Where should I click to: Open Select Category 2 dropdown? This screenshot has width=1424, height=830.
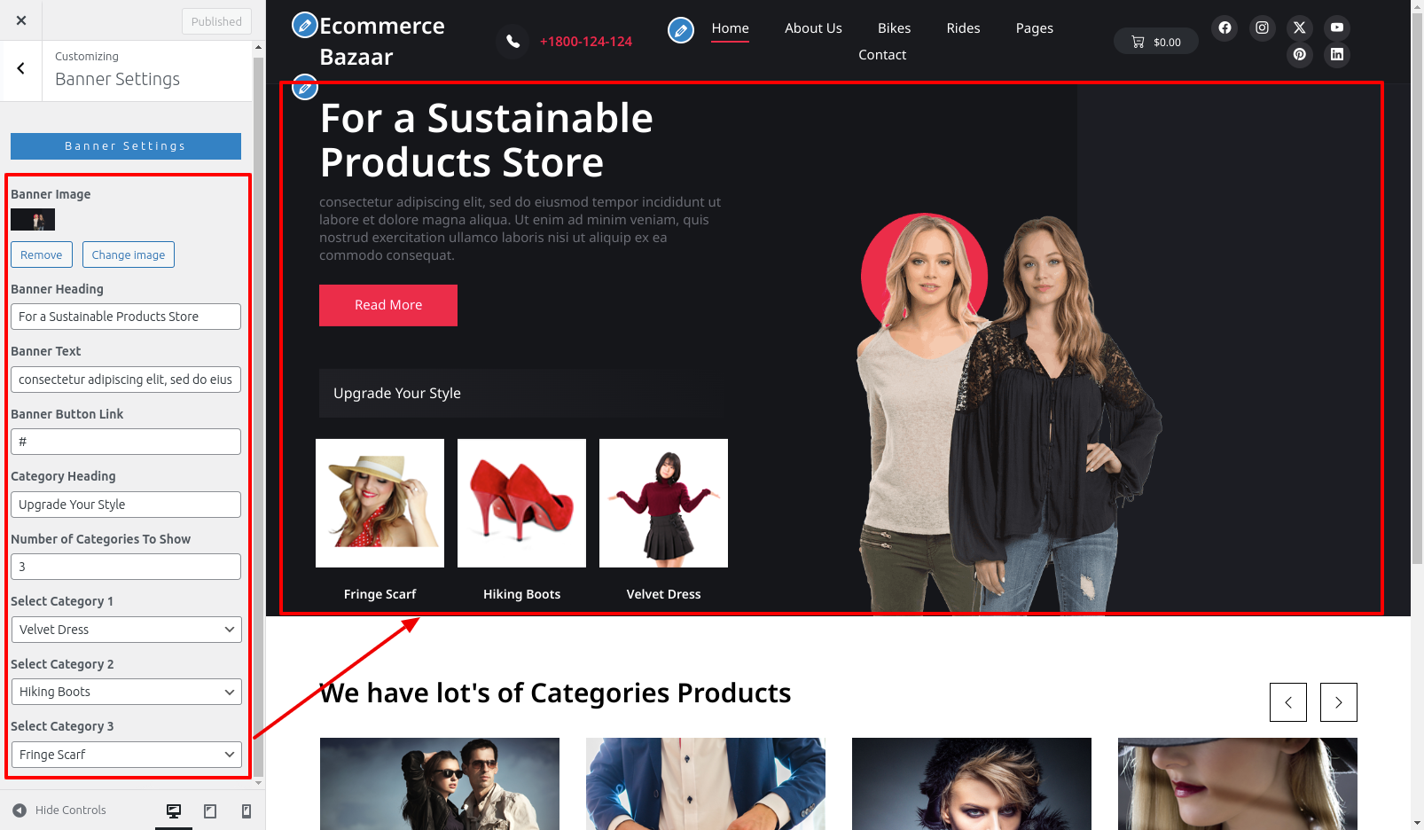click(x=126, y=692)
